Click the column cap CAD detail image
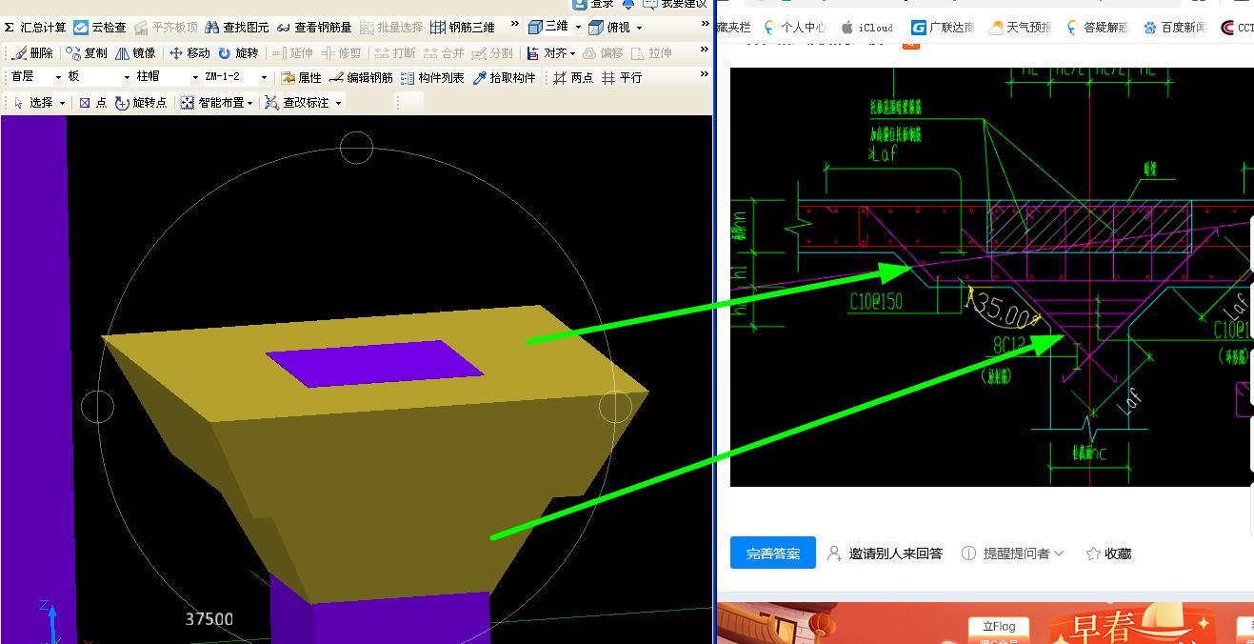 (991, 276)
